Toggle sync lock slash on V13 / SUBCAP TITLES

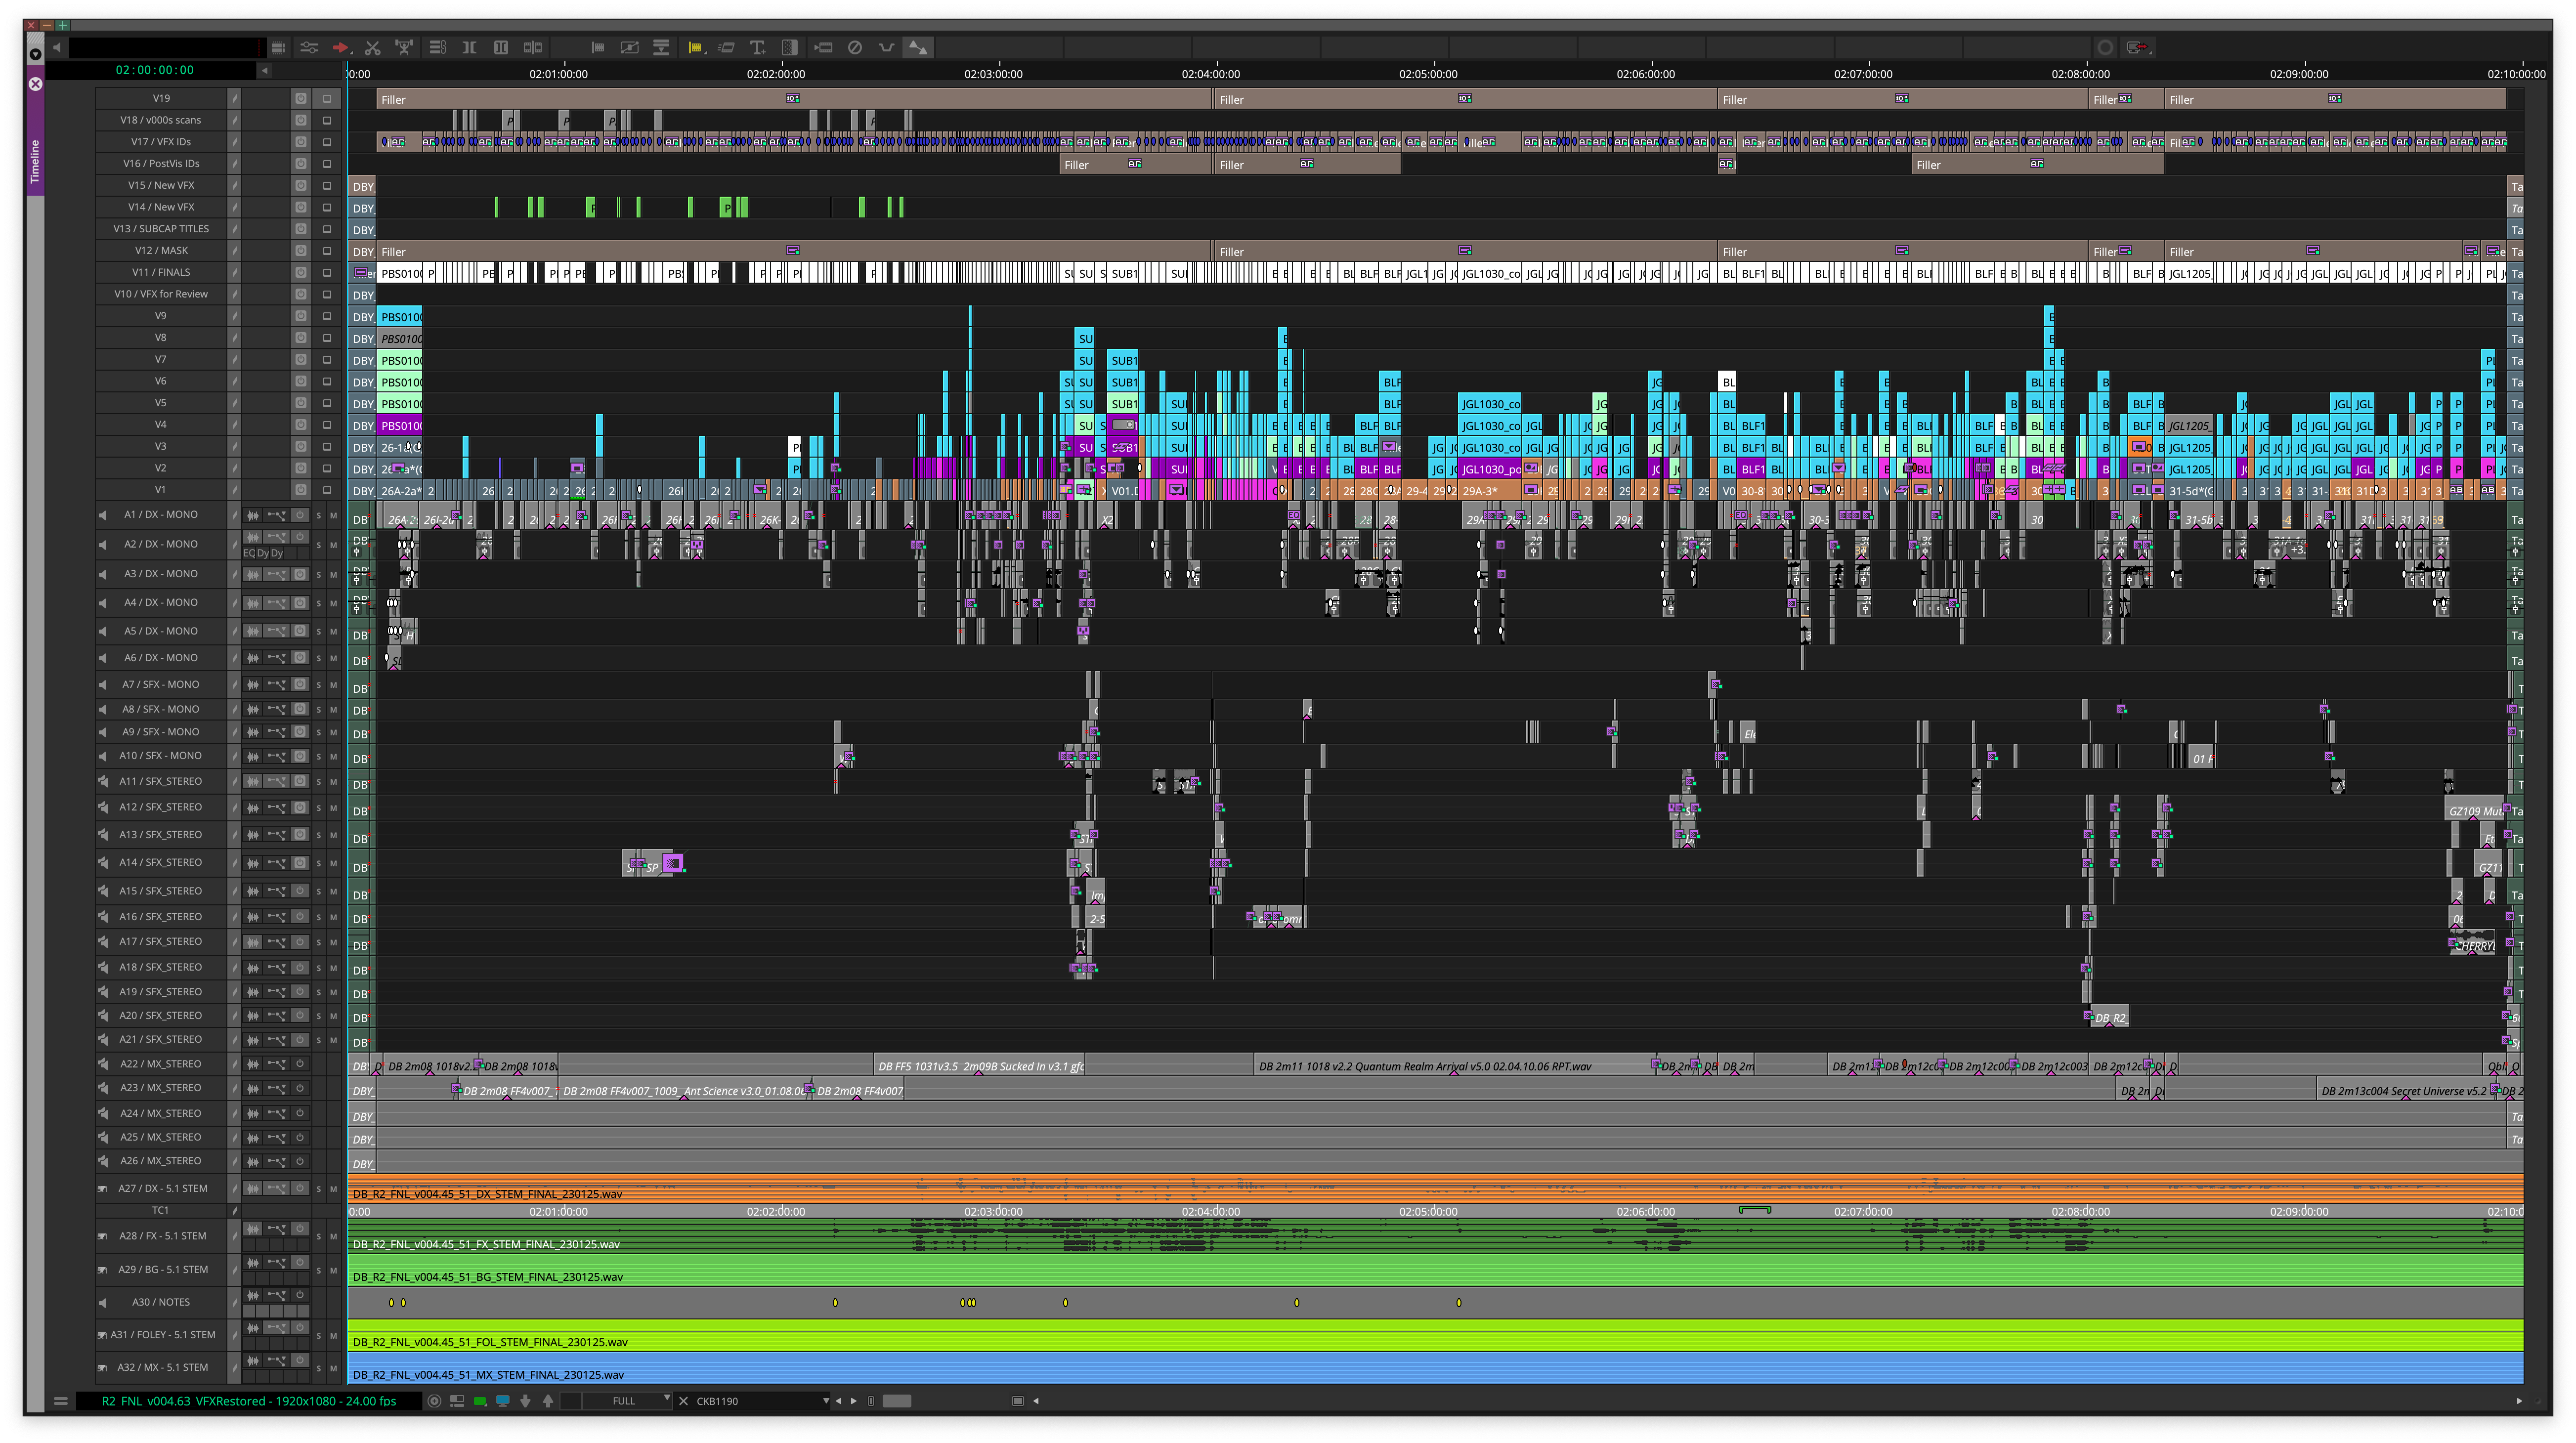234,229
